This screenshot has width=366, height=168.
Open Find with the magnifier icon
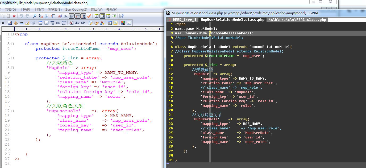click(35, 16)
